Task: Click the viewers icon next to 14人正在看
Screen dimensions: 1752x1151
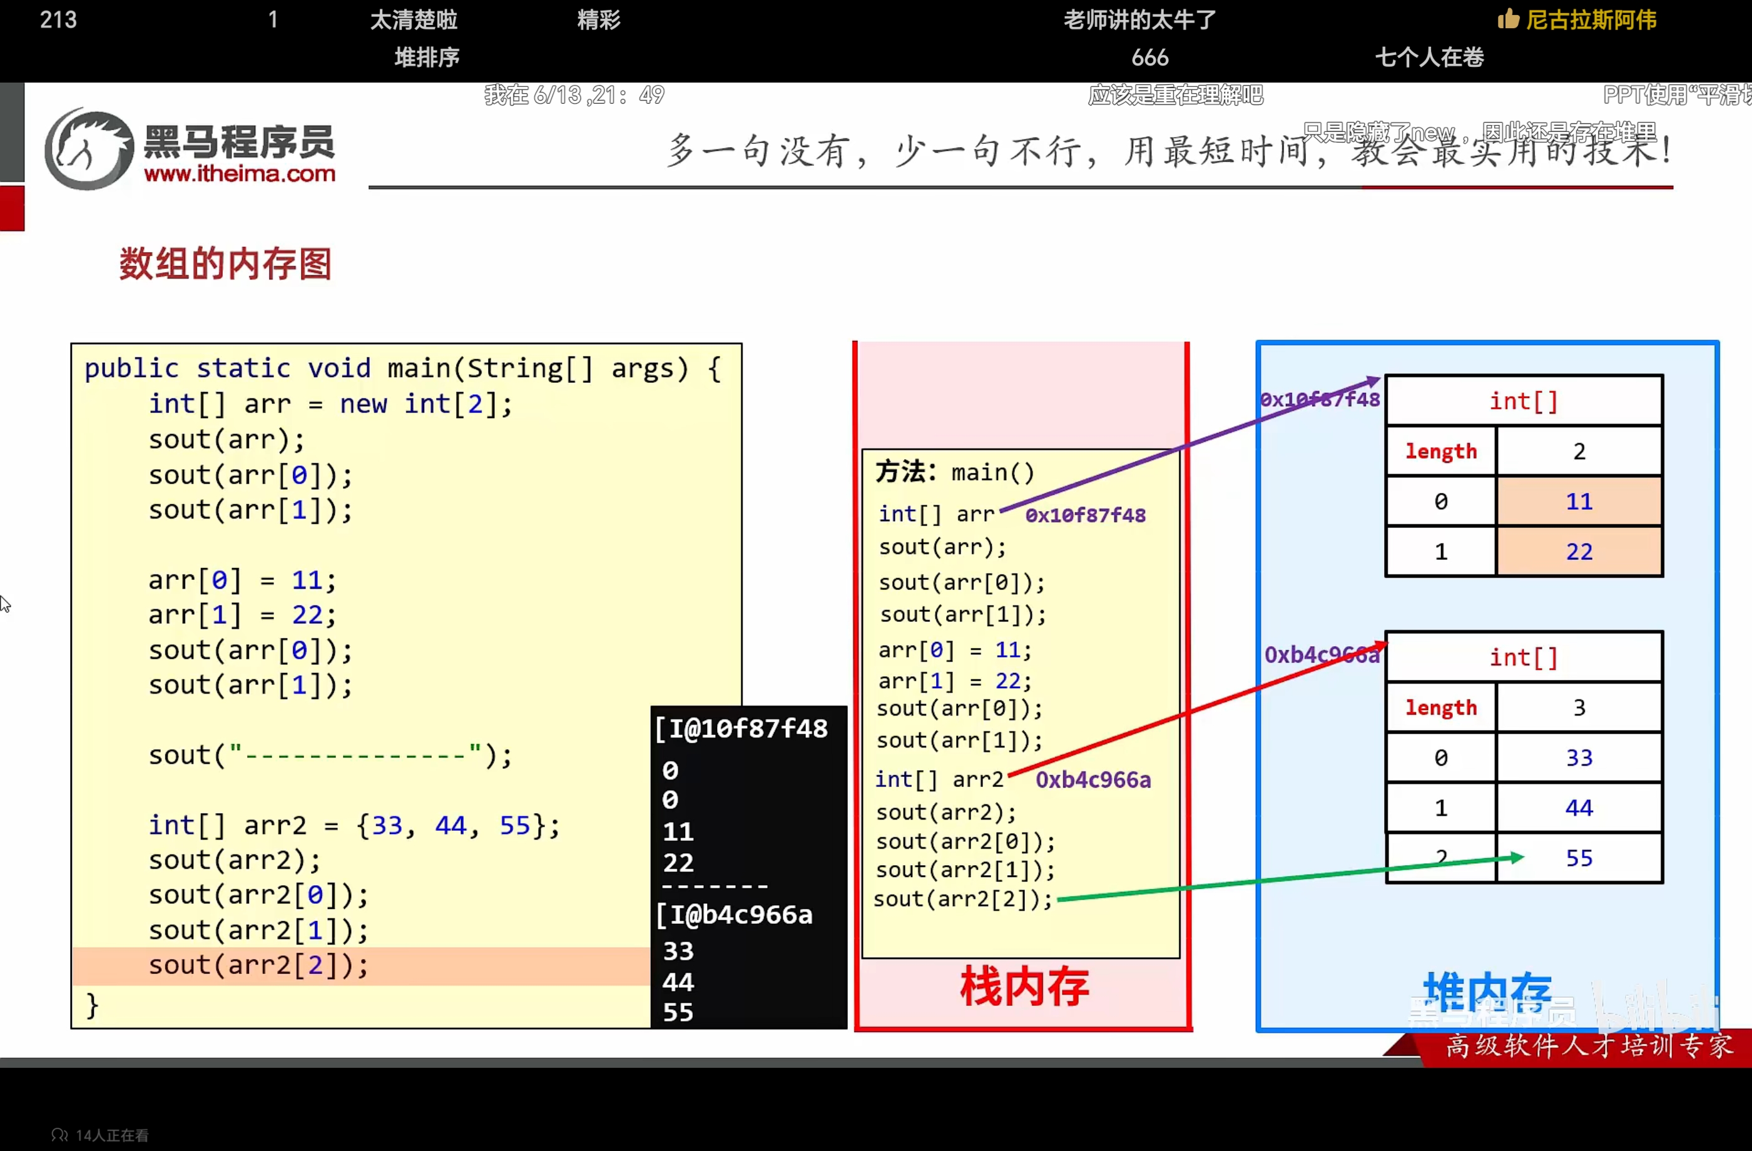Action: coord(59,1135)
